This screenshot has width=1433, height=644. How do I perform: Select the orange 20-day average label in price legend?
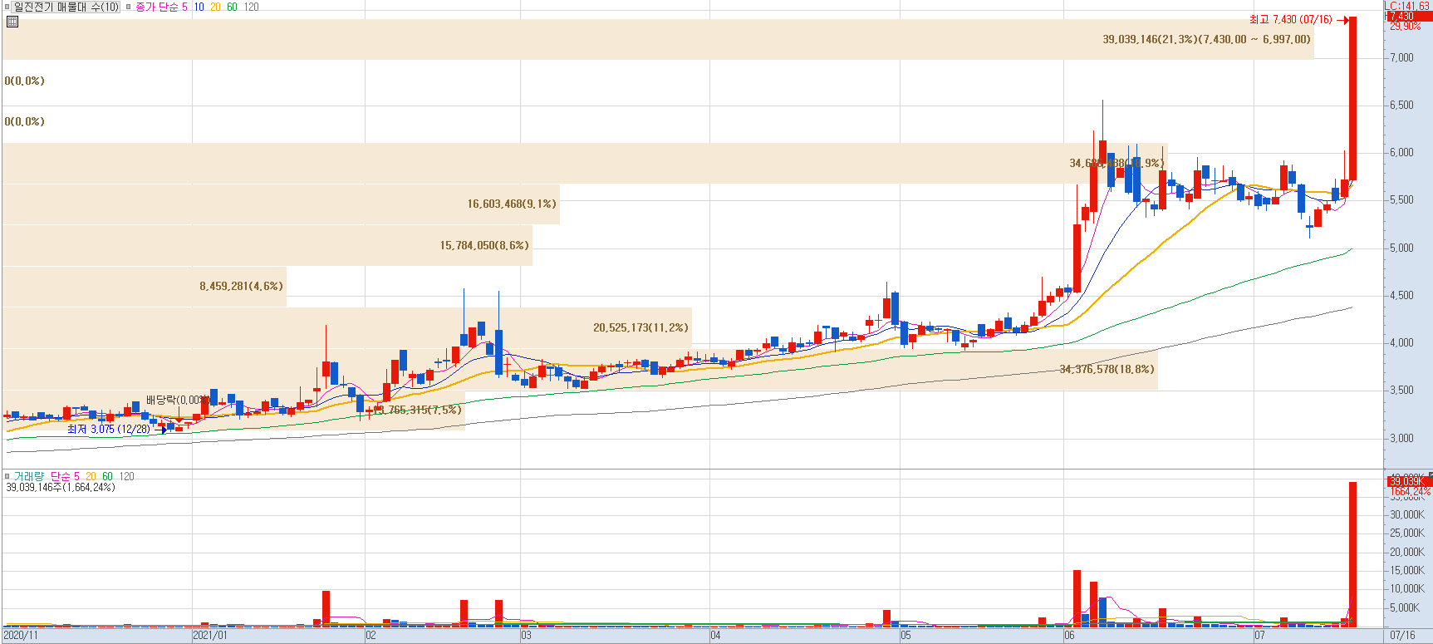coord(215,7)
